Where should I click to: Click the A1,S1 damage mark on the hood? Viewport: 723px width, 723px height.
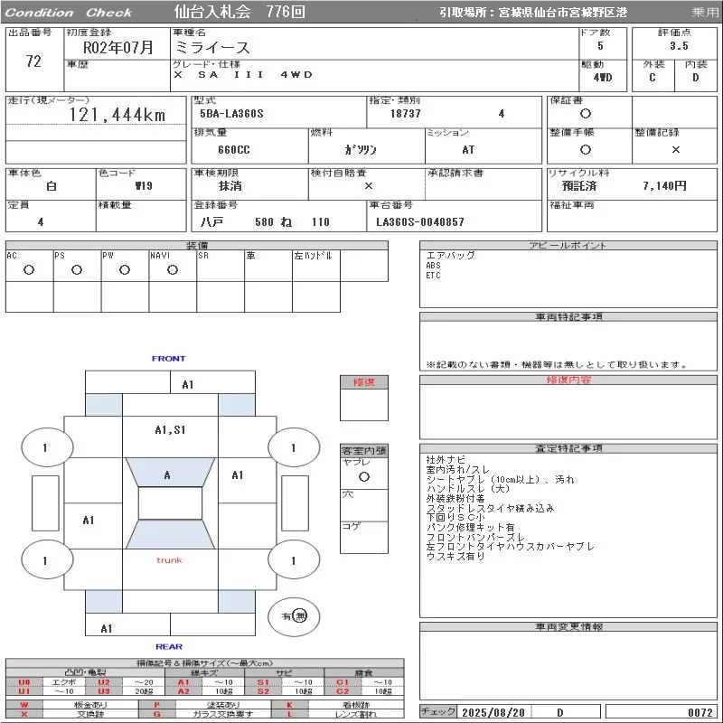point(170,430)
